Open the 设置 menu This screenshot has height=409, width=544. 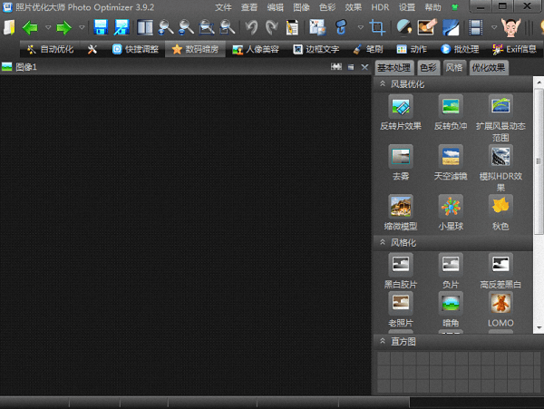point(406,7)
